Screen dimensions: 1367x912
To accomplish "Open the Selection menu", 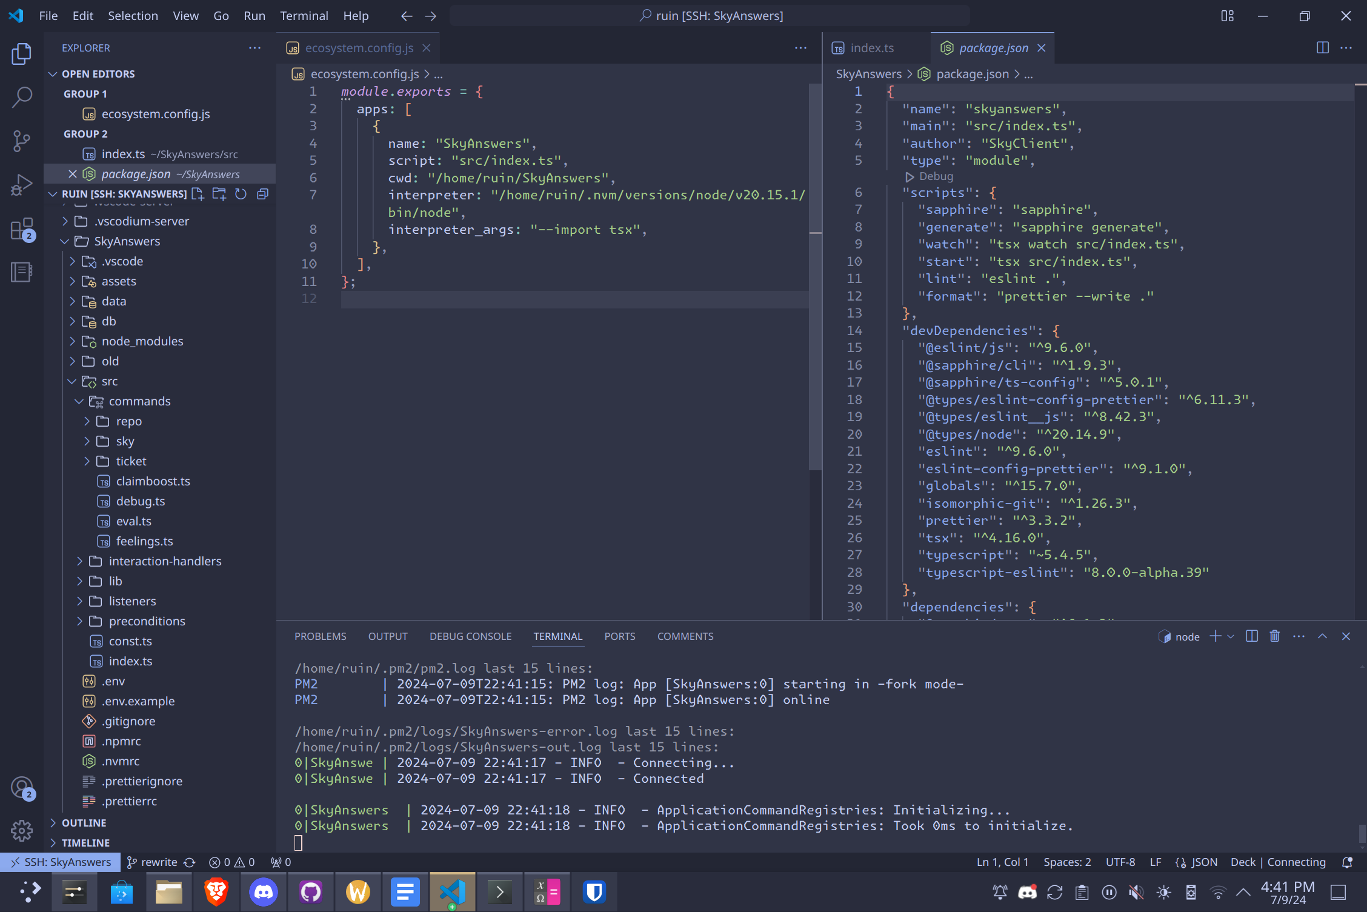I will [x=133, y=16].
